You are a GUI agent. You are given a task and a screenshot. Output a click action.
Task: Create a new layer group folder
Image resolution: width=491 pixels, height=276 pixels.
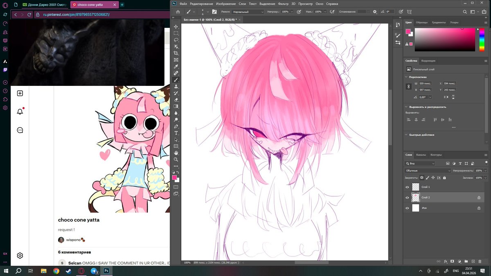click(466, 261)
